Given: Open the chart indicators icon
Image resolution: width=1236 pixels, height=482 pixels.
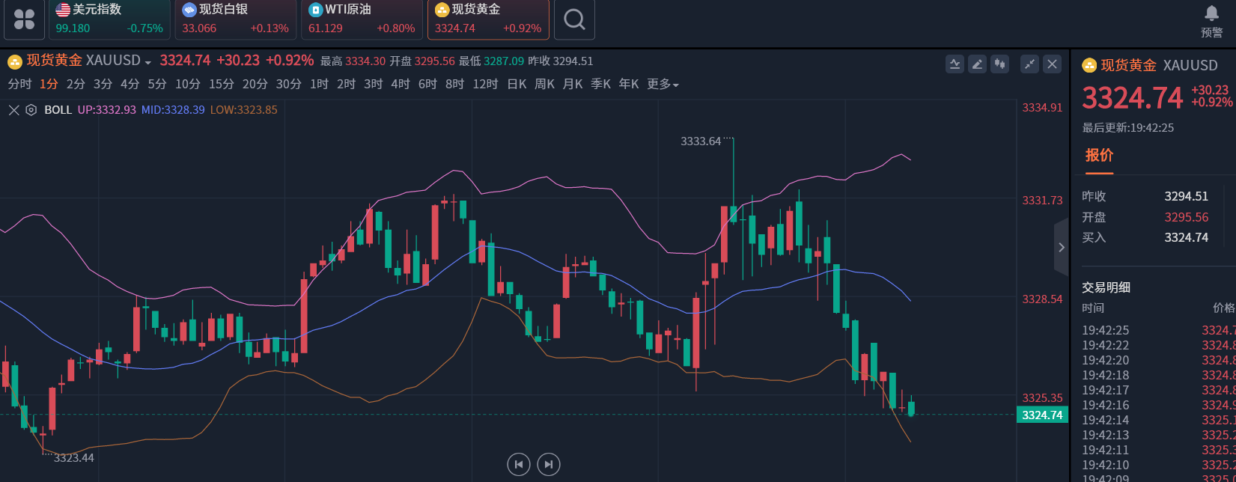Looking at the screenshot, I should [x=955, y=64].
